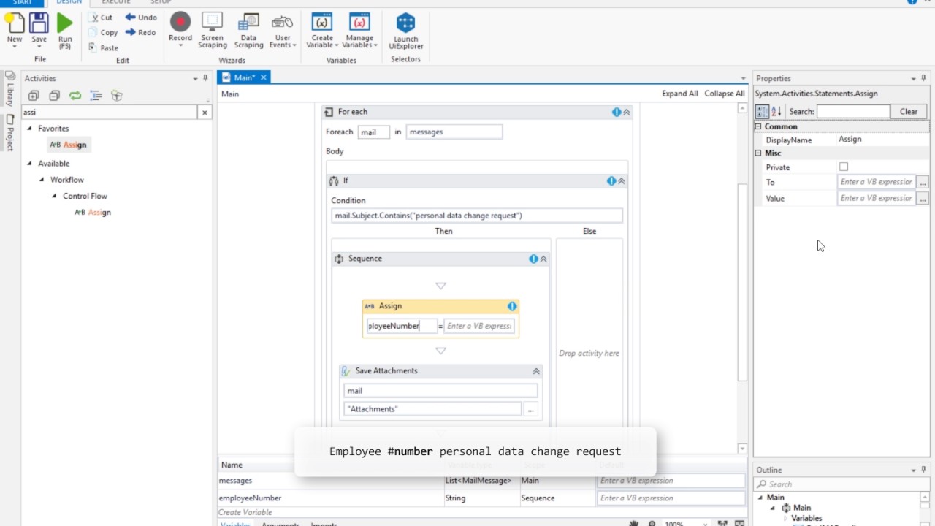Select the employeeNumber variable row

coord(482,498)
